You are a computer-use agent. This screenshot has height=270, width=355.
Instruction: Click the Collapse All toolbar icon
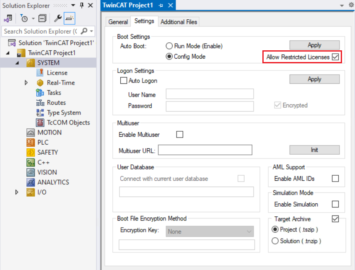tap(42, 18)
